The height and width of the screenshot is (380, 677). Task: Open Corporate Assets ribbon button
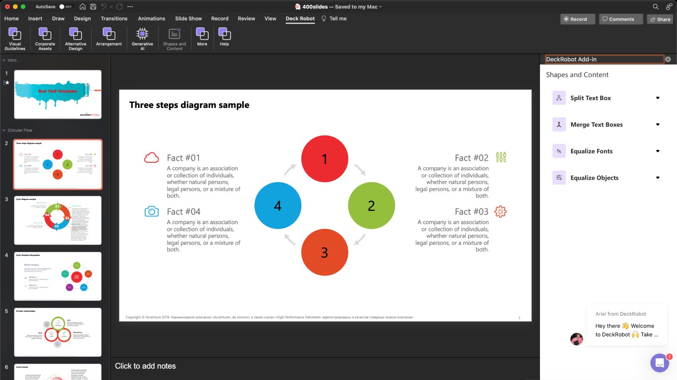45,39
